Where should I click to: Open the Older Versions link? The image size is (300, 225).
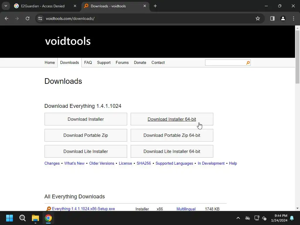coord(102,163)
